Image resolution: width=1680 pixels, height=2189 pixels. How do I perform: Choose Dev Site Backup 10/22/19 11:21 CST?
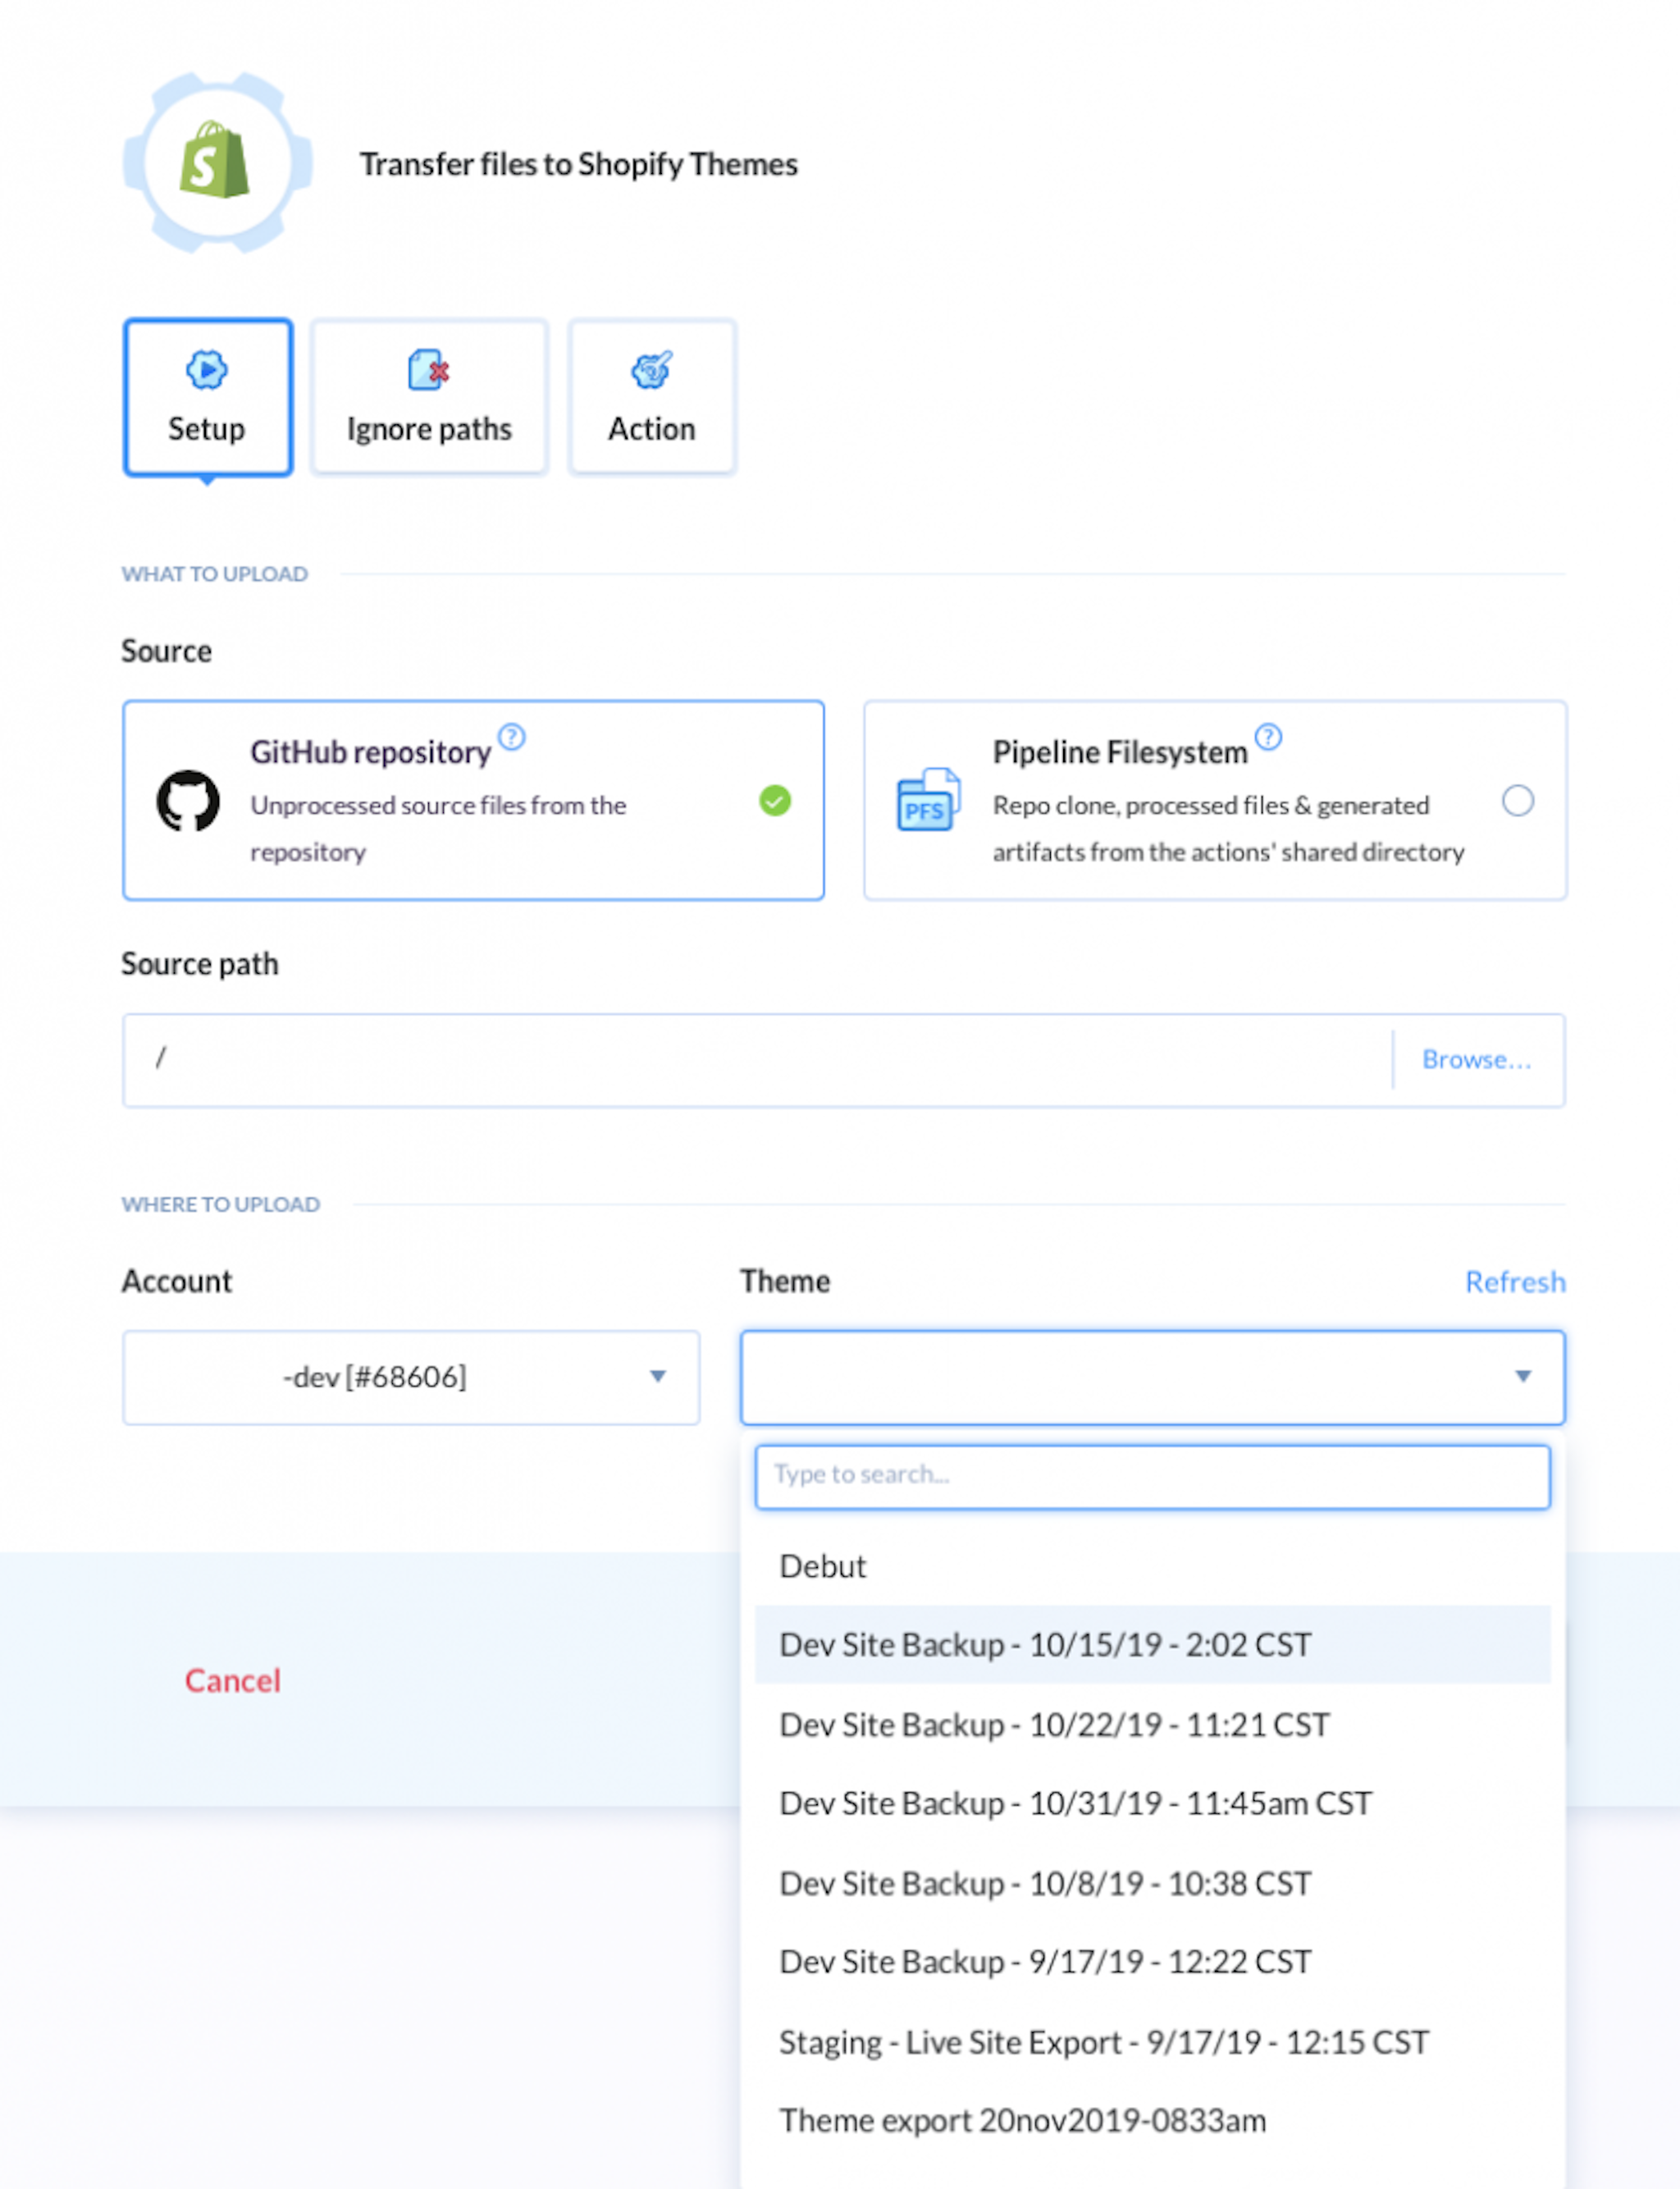1152,1725
